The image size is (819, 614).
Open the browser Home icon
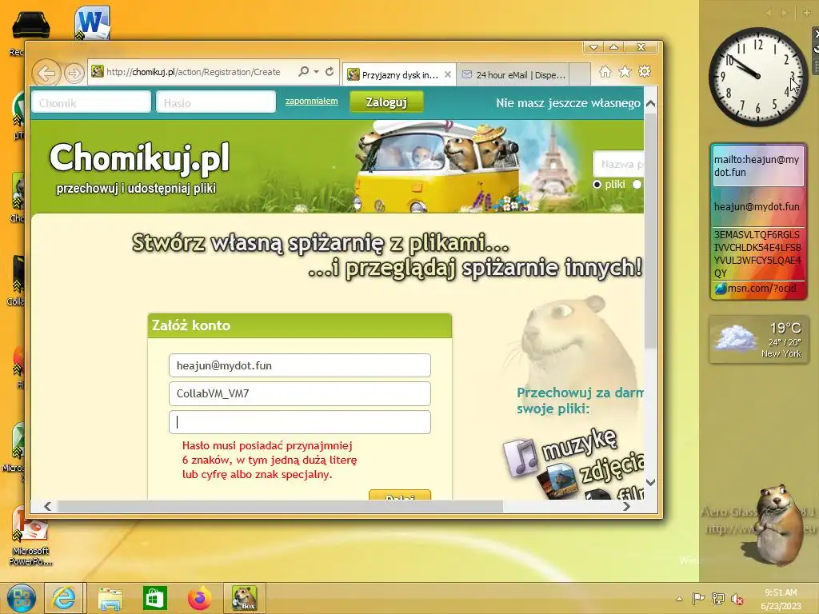605,71
